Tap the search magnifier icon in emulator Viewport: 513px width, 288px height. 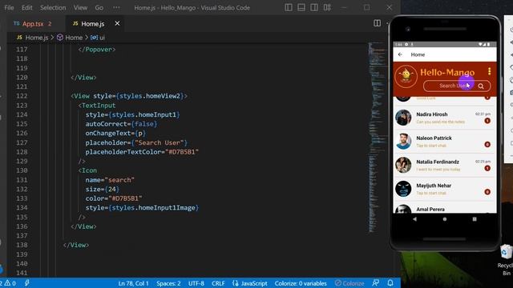pyautogui.click(x=481, y=86)
